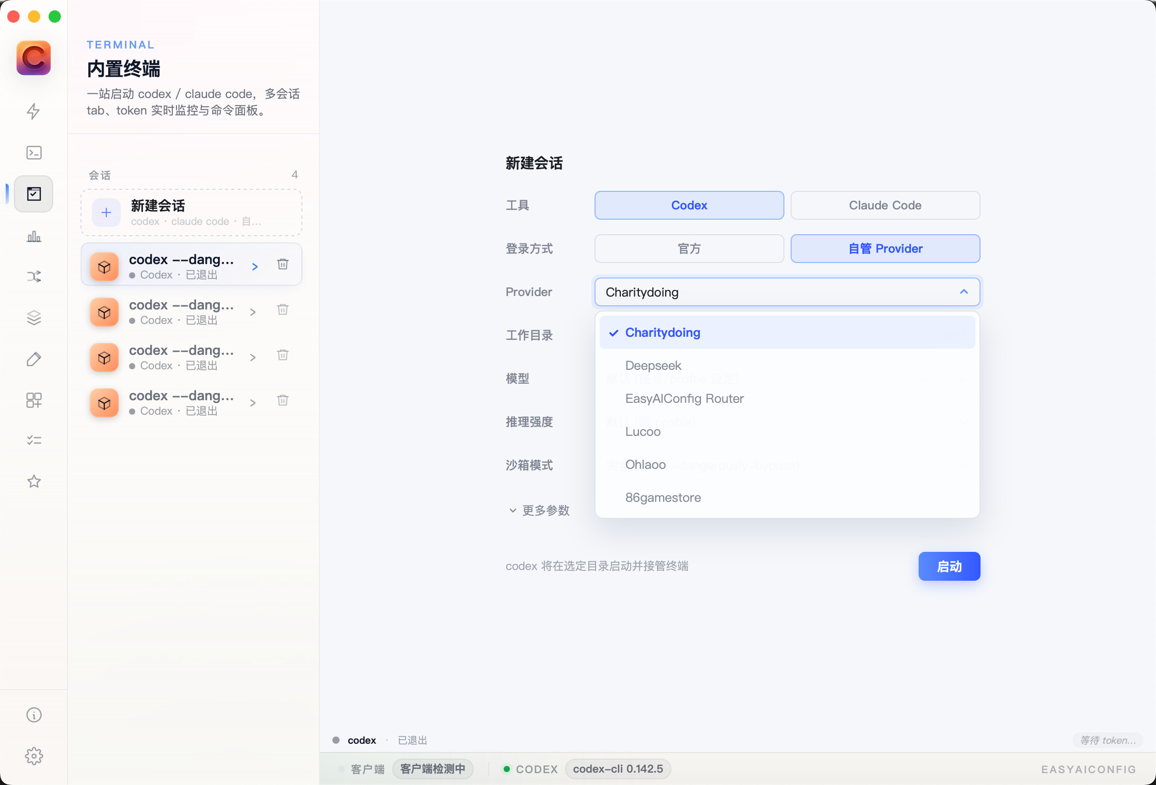Click the 等待 token... indicator
Screen dimensions: 1156x785
(1108, 741)
